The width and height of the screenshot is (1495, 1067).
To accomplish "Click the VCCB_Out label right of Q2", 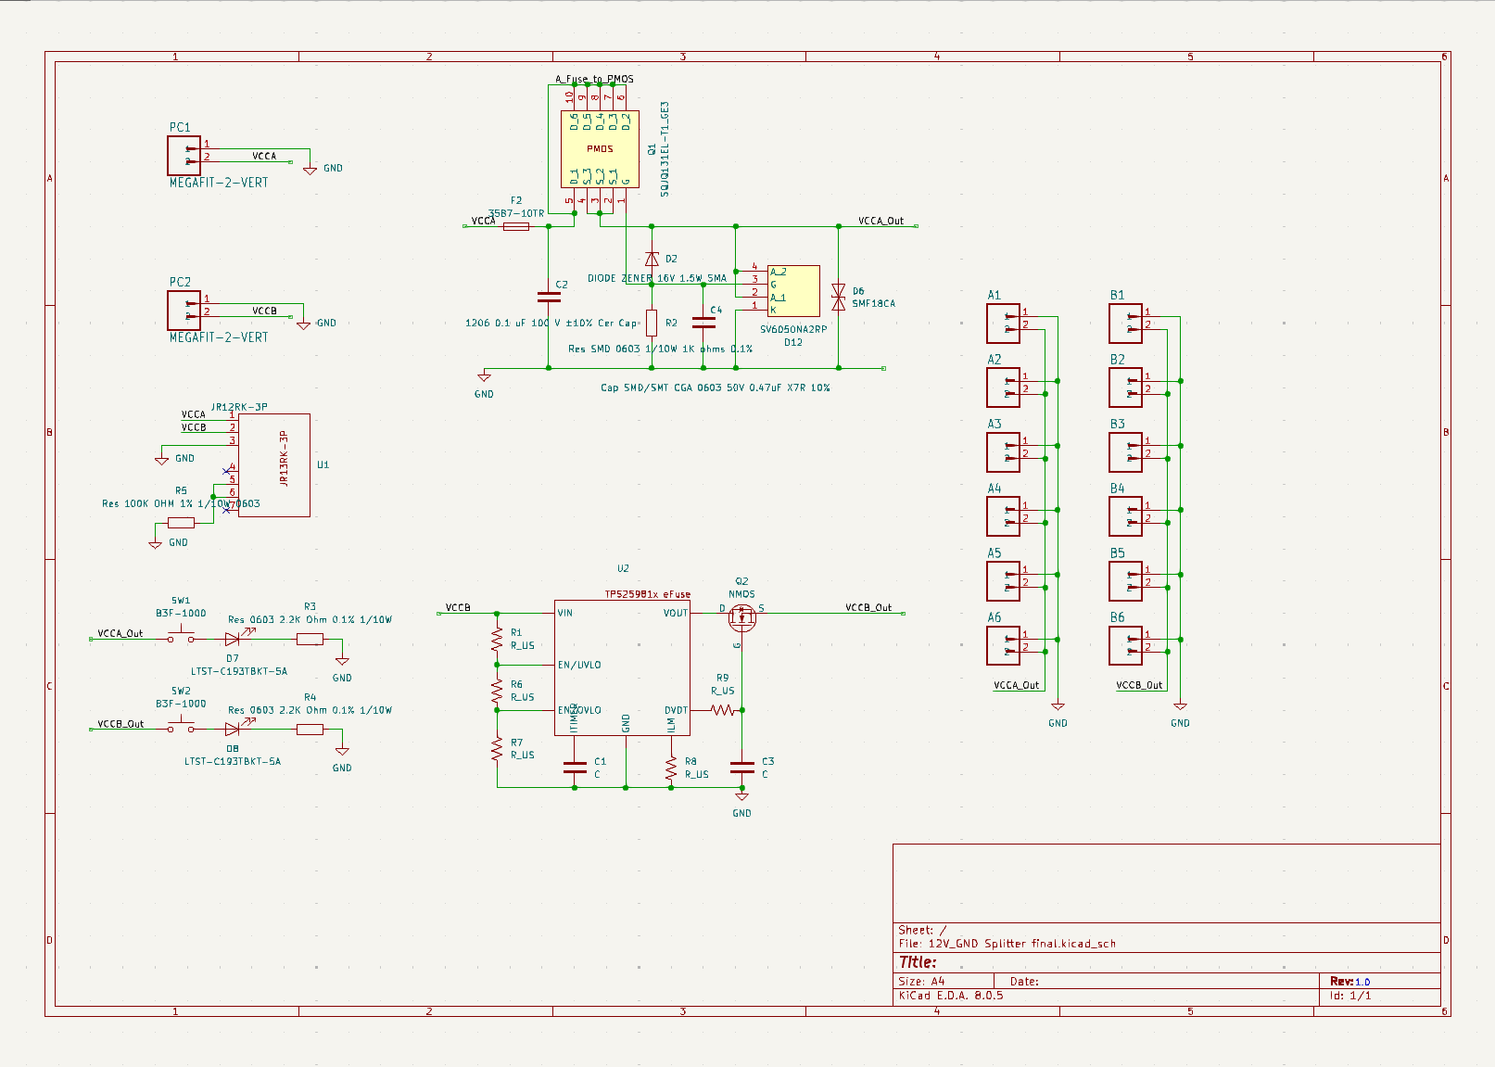I will coord(868,608).
